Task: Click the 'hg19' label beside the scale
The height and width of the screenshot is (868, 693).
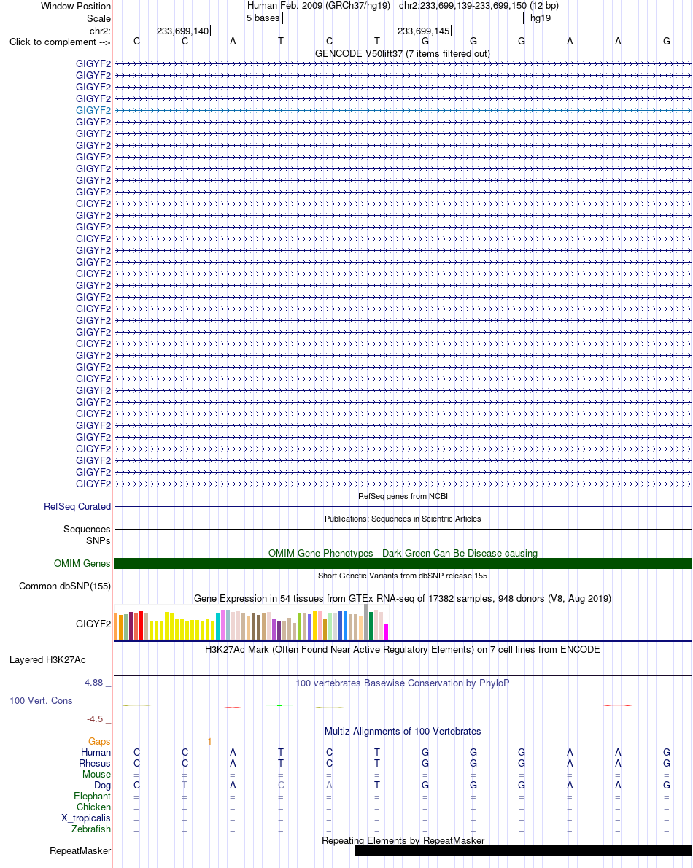Action: tap(541, 18)
